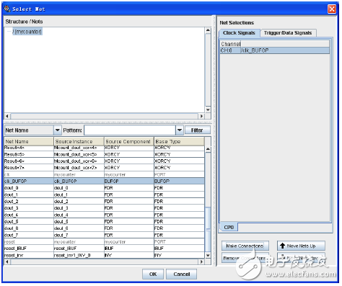342x286 pixels.
Task: Click net table scroll down arrow
Action: tap(208, 255)
